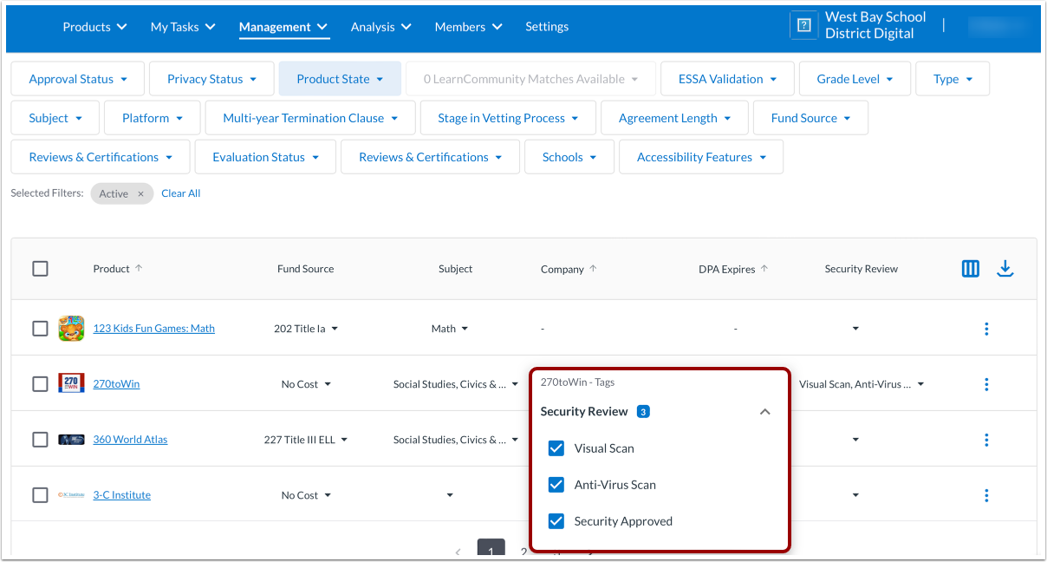Screen dimensions: 1047x562
Task: Open the three-dot menu for 3-C Institute
Action: pos(986,495)
